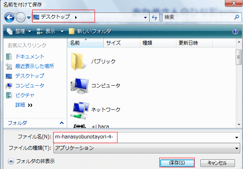243x169 pixels.
Task: Click the back navigation arrow button
Action: pyautogui.click(x=9, y=17)
